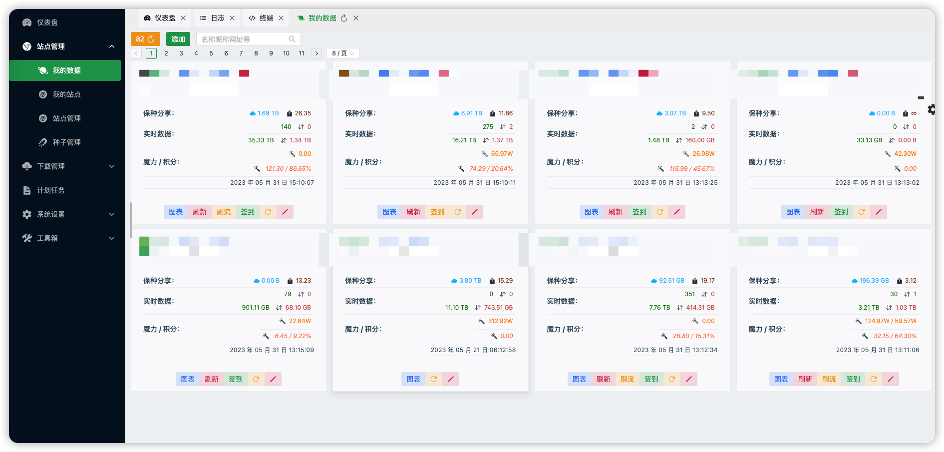Open 图表 on the 6.91 TB card
The width and height of the screenshot is (944, 452).
[389, 212]
